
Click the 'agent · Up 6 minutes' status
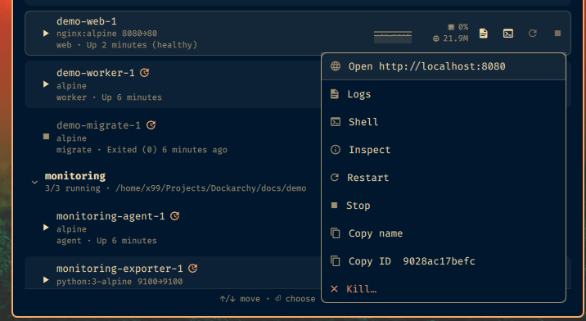(106, 241)
